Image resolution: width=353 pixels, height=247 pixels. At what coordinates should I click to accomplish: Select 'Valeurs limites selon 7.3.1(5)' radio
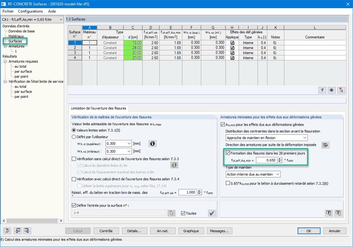(x=74, y=130)
